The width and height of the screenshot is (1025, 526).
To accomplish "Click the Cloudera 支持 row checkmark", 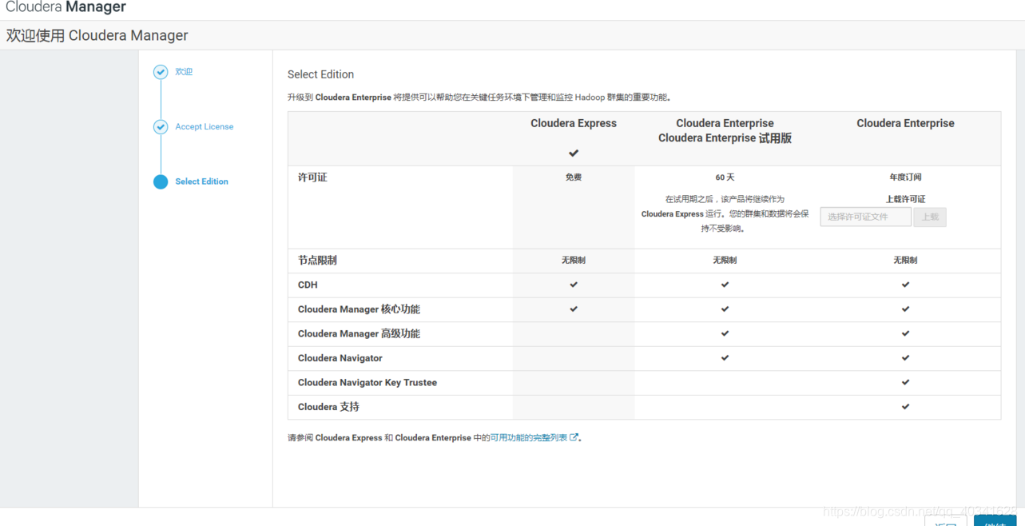I will pos(905,406).
